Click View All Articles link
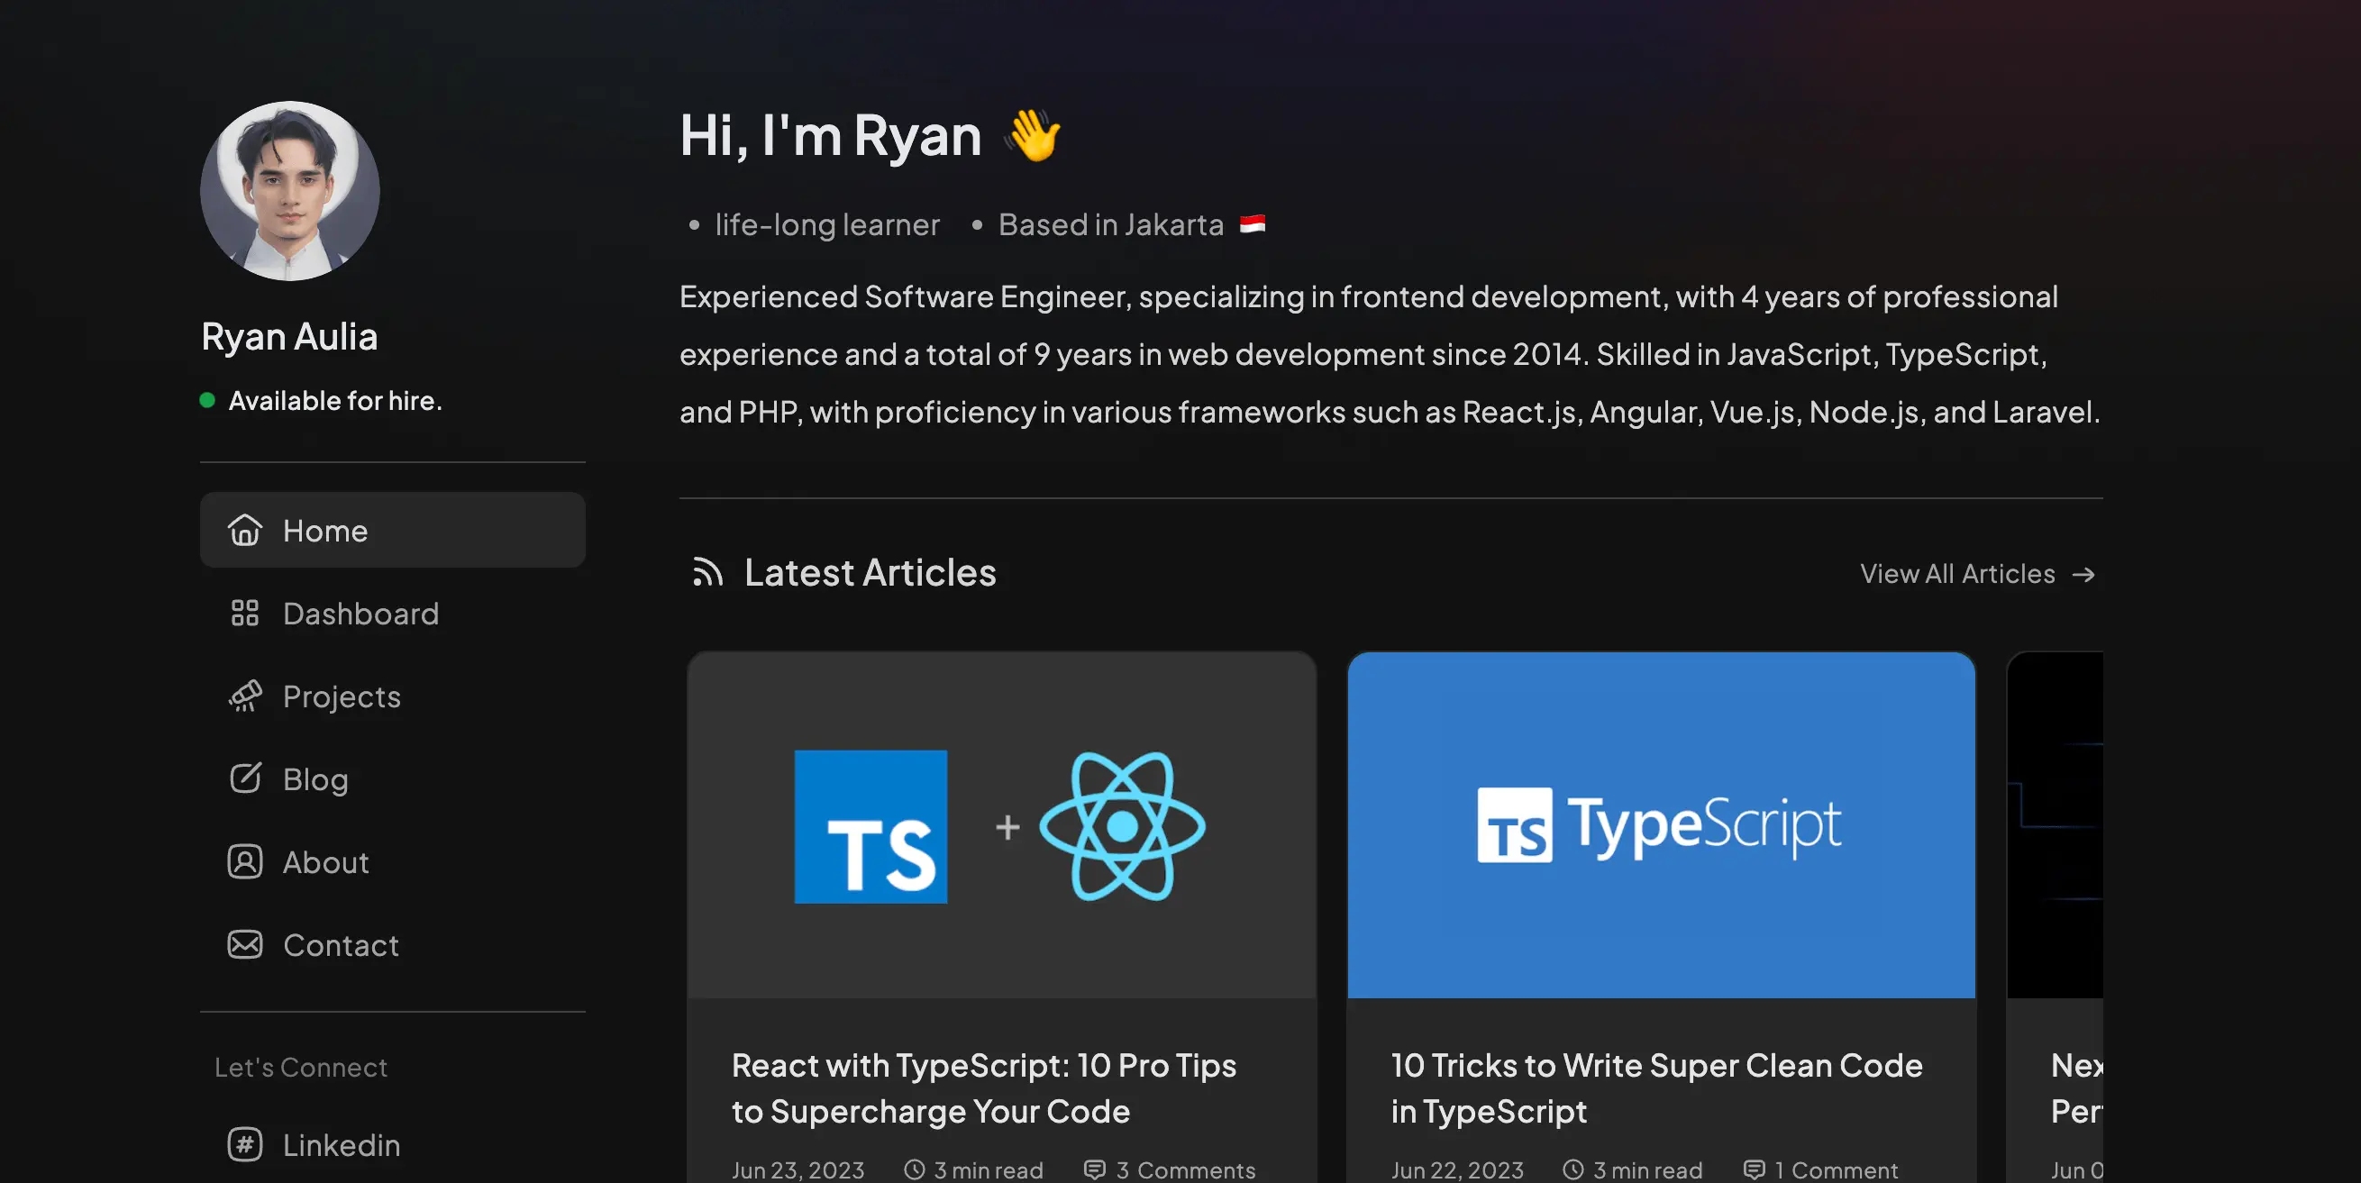The image size is (2361, 1183). pos(1956,574)
